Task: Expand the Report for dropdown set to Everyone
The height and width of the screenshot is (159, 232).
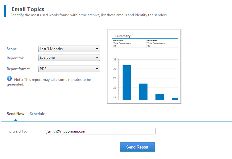Action: (69, 58)
